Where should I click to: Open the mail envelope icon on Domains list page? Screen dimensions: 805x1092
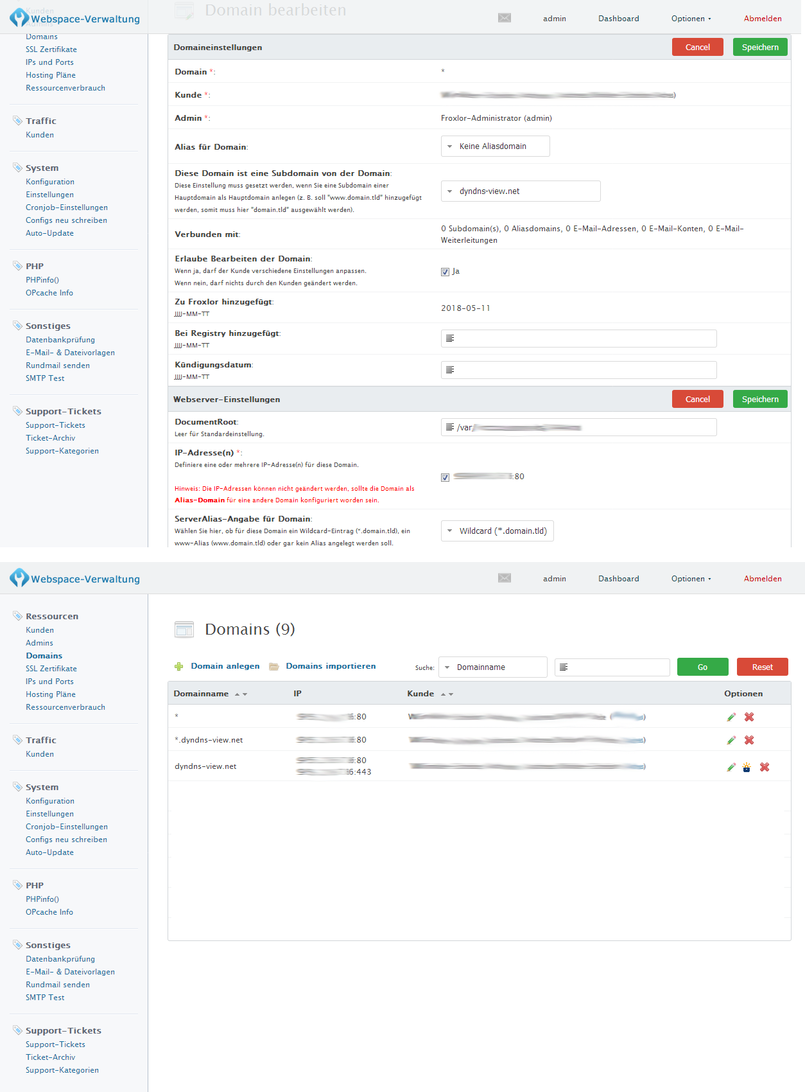tap(505, 578)
